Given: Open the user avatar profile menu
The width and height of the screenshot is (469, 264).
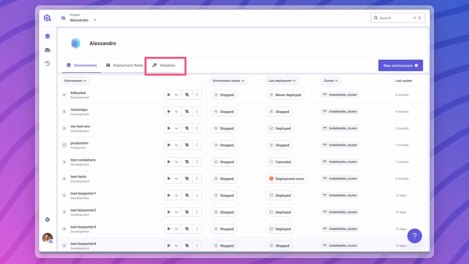Looking at the screenshot, I should (48, 238).
